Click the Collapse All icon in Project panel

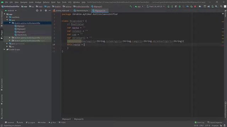point(41,11)
